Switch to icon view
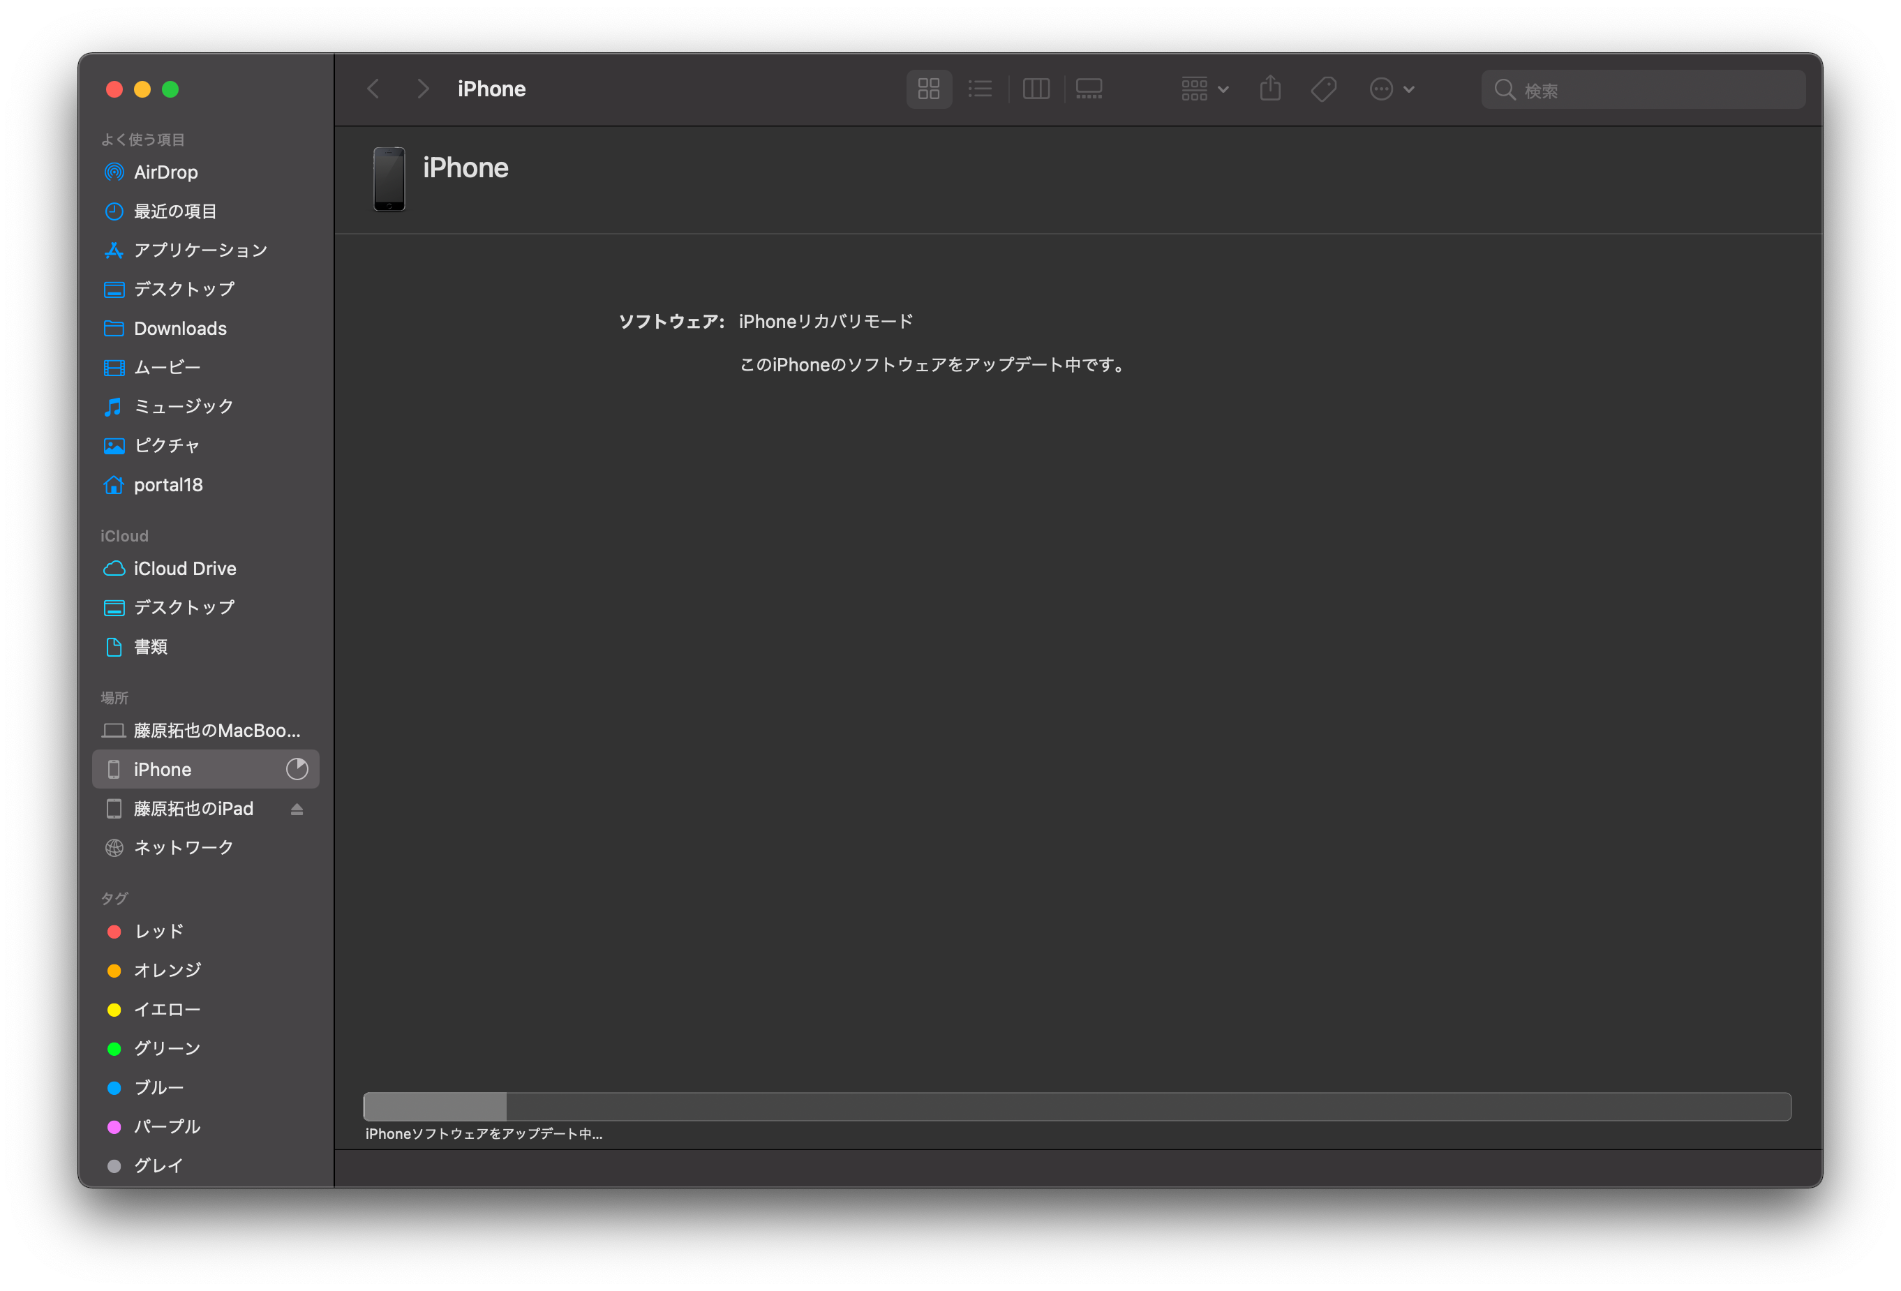Screen dimensions: 1901x1291 (928, 89)
